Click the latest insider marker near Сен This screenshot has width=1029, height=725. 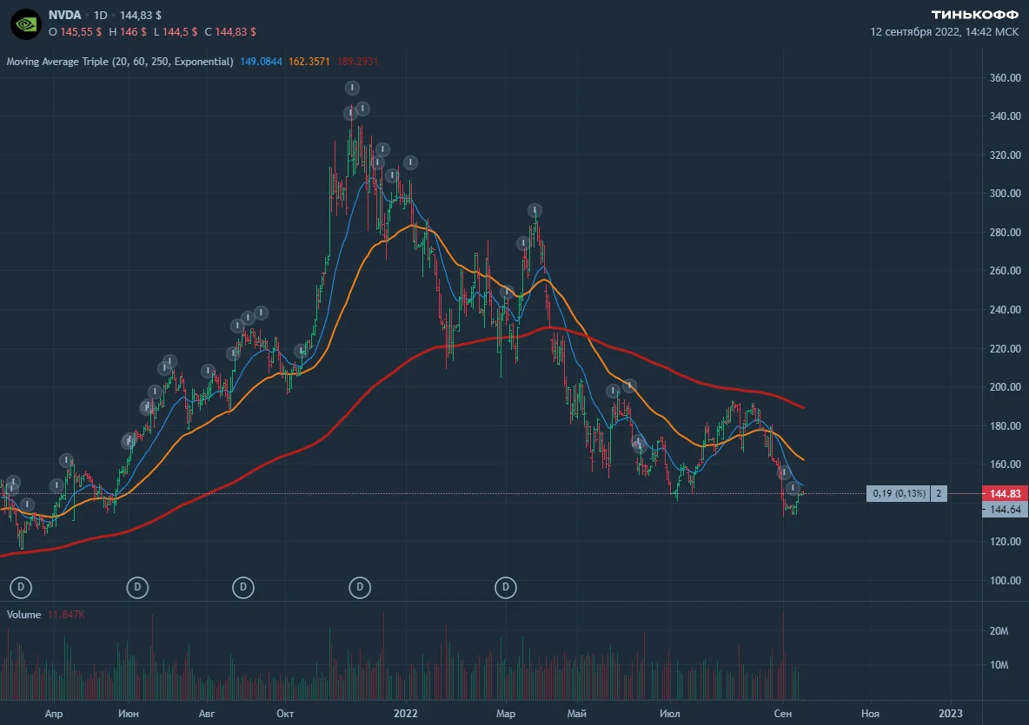(x=793, y=488)
